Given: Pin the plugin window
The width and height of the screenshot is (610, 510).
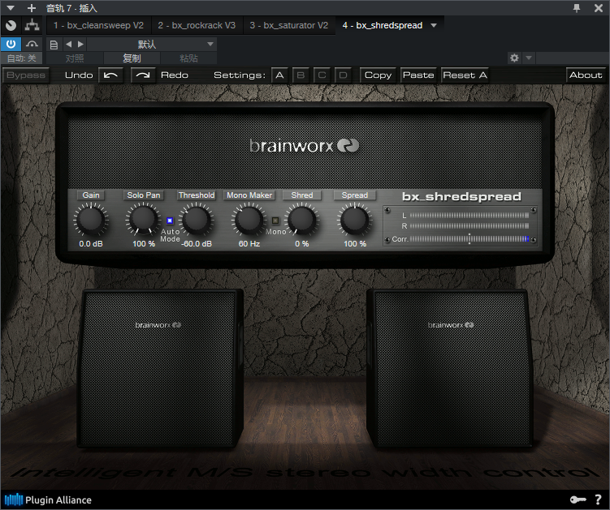Looking at the screenshot, I should 577,8.
